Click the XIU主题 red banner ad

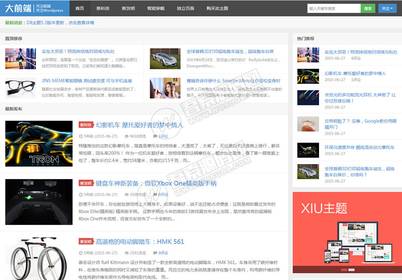(347, 232)
